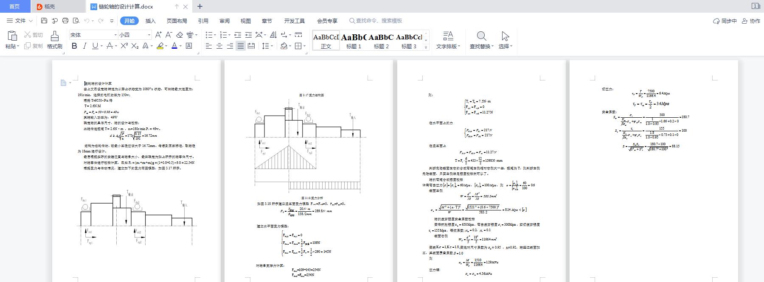This screenshot has width=764, height=282.
Task: Click the Paste clipboard icon
Action: (12, 36)
